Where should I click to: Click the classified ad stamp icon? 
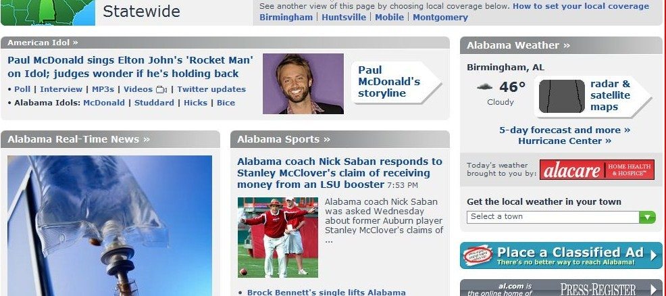pos(478,255)
